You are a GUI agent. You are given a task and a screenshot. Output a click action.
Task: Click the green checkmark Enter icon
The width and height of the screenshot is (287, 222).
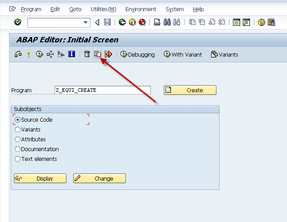pyautogui.click(x=18, y=22)
